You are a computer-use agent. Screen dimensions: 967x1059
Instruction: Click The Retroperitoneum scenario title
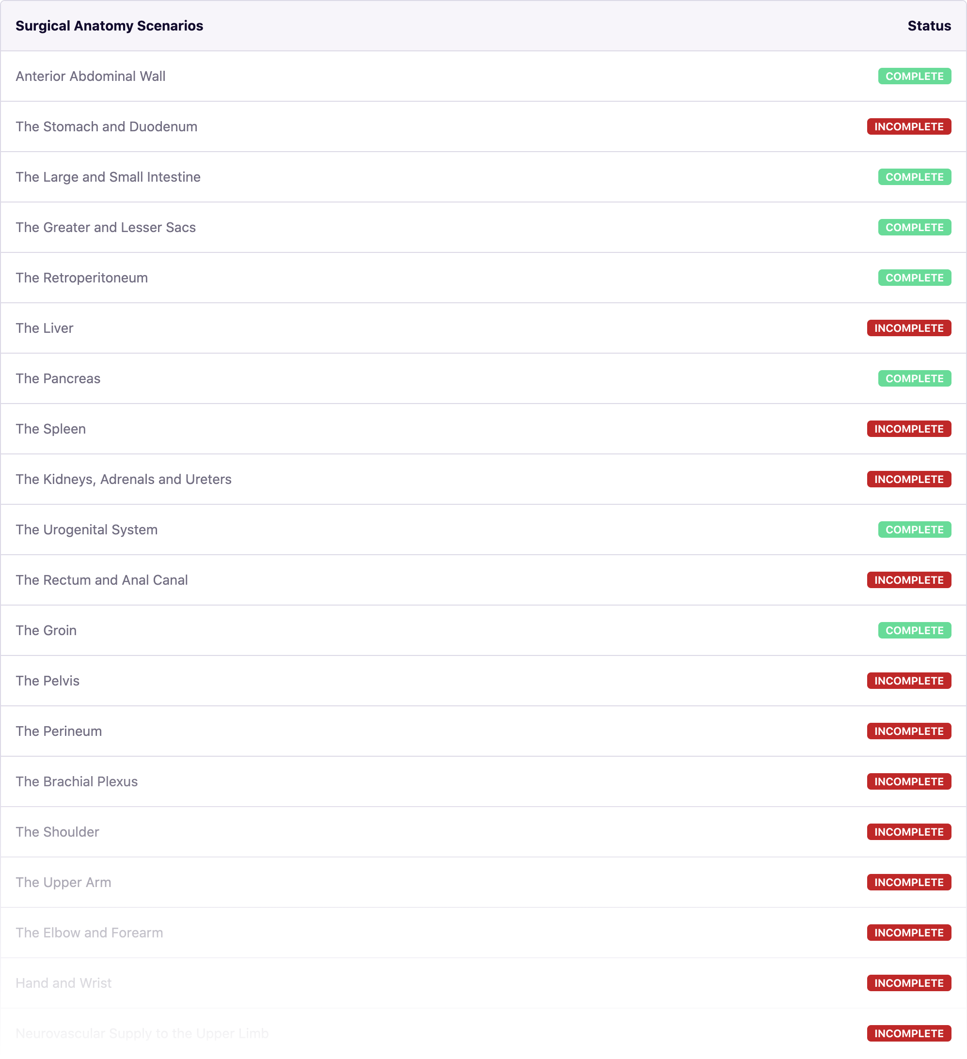click(x=81, y=278)
